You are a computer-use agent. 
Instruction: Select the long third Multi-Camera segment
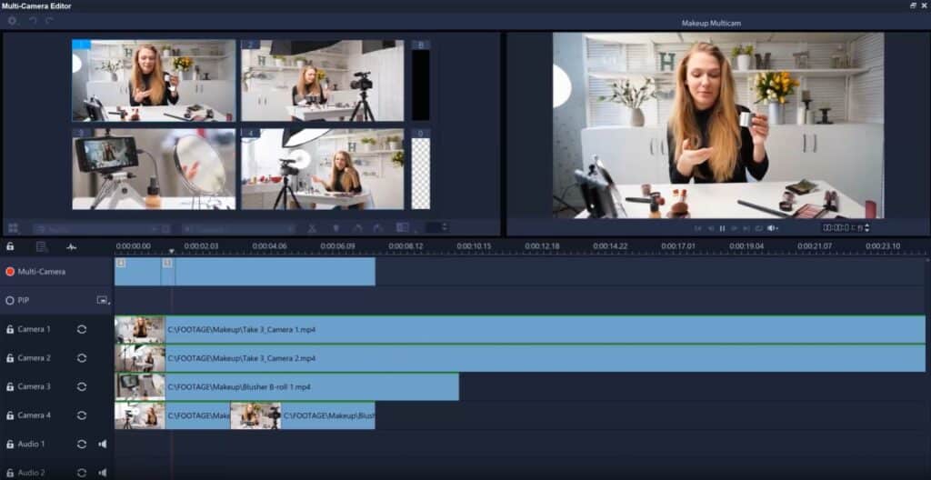tap(275, 272)
